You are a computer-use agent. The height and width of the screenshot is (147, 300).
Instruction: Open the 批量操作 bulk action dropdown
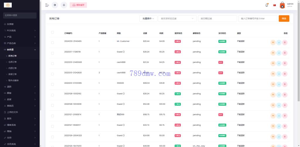(x=148, y=18)
